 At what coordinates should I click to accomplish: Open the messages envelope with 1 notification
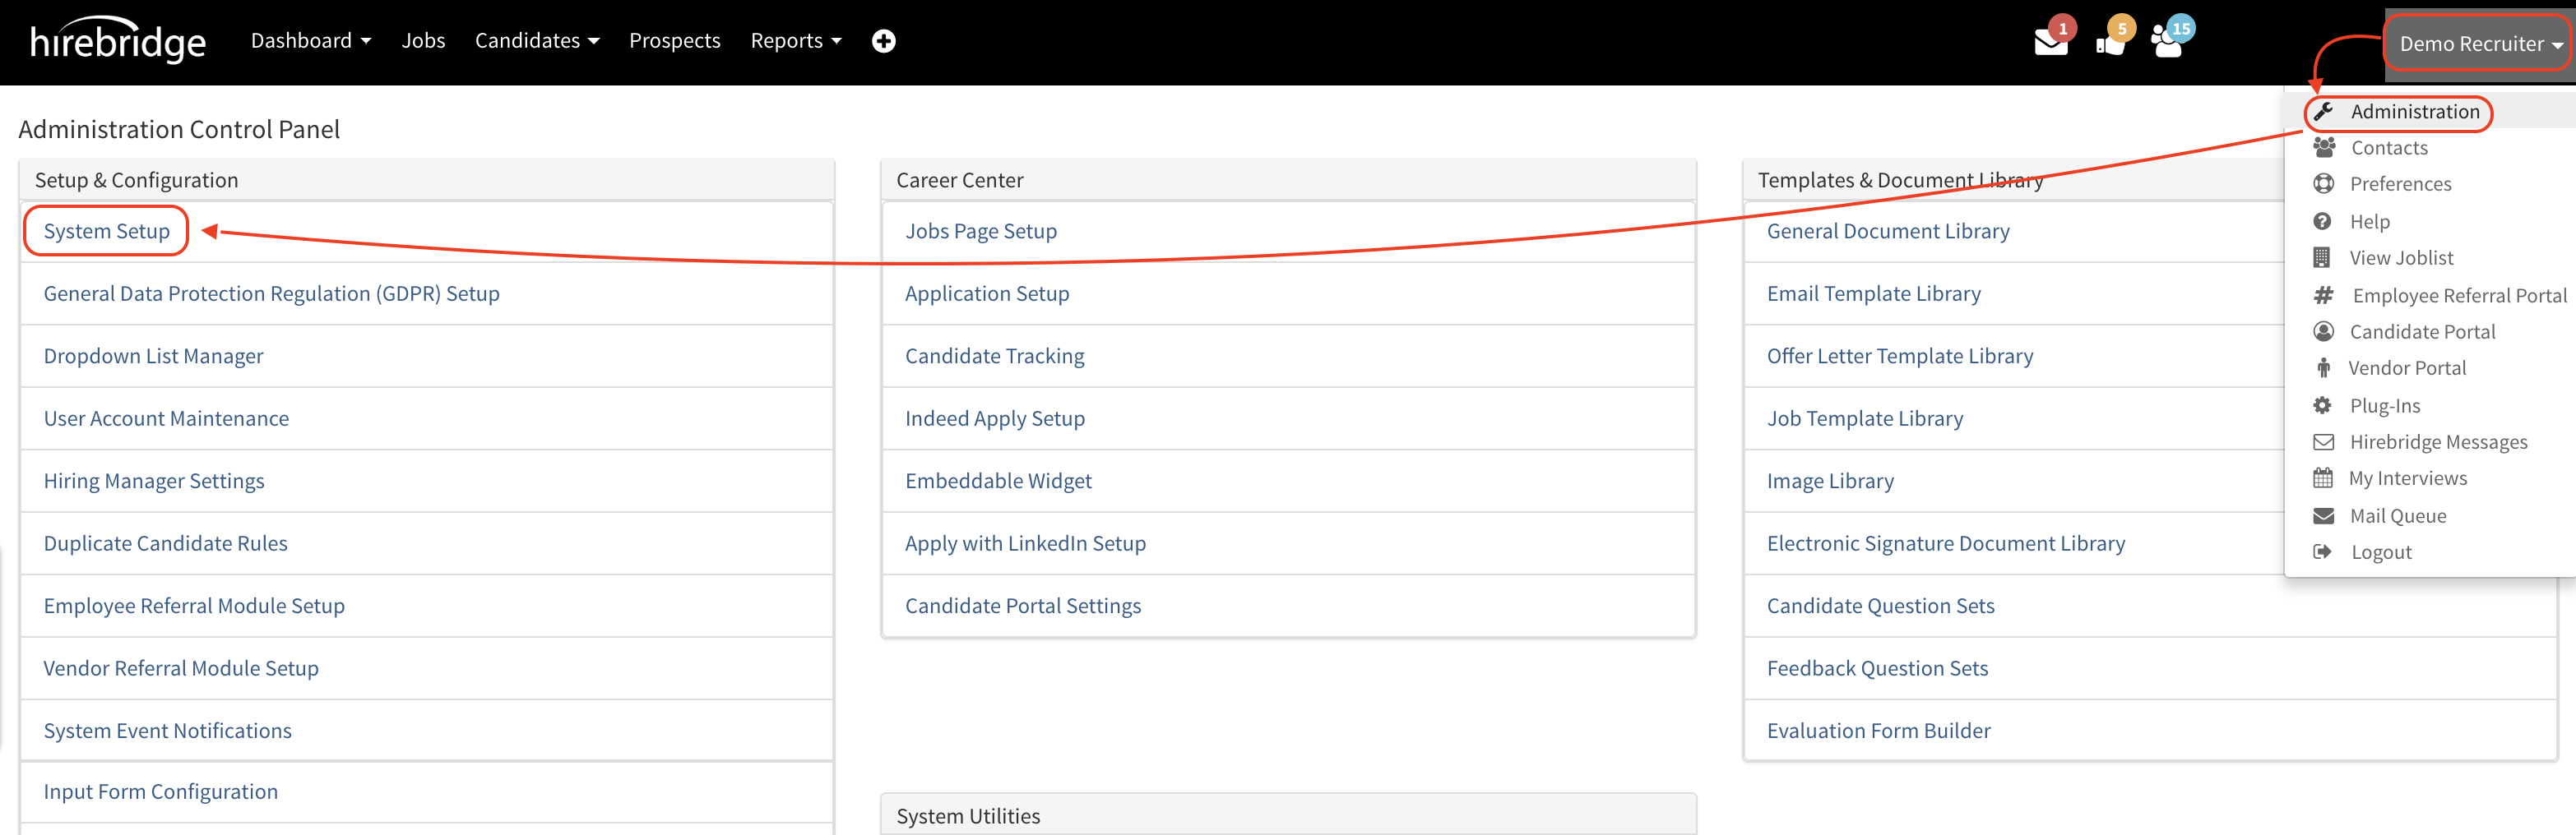2051,42
